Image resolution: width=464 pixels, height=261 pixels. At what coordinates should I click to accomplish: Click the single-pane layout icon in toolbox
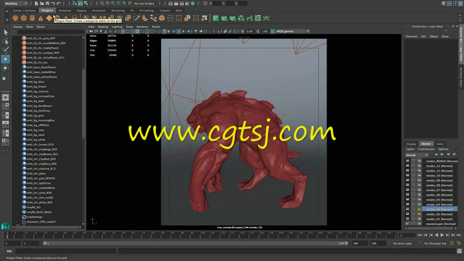tap(5, 97)
